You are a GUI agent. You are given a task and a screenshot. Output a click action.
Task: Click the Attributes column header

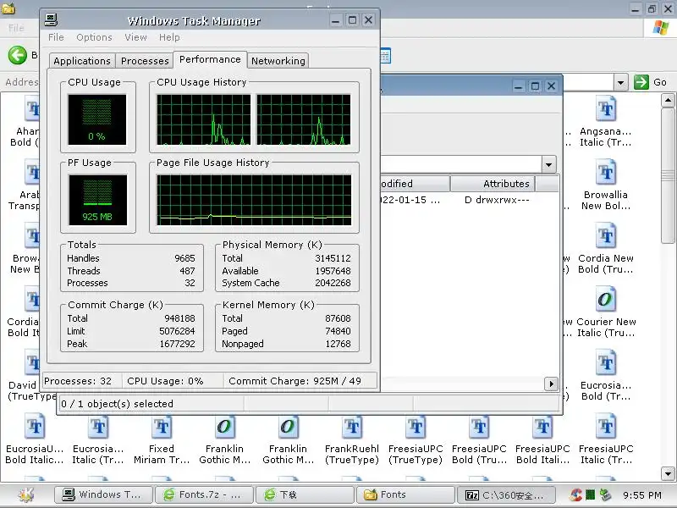pyautogui.click(x=493, y=184)
